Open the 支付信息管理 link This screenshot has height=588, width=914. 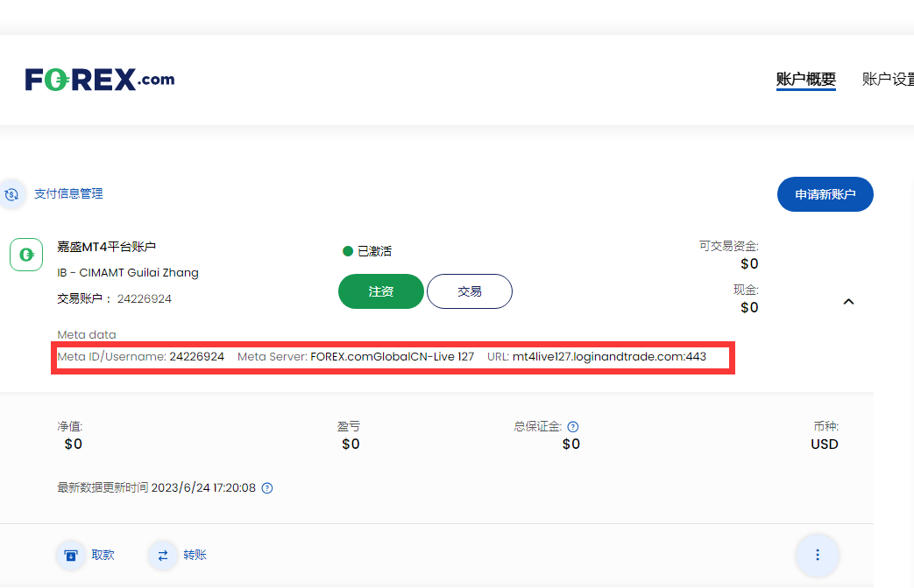68,194
